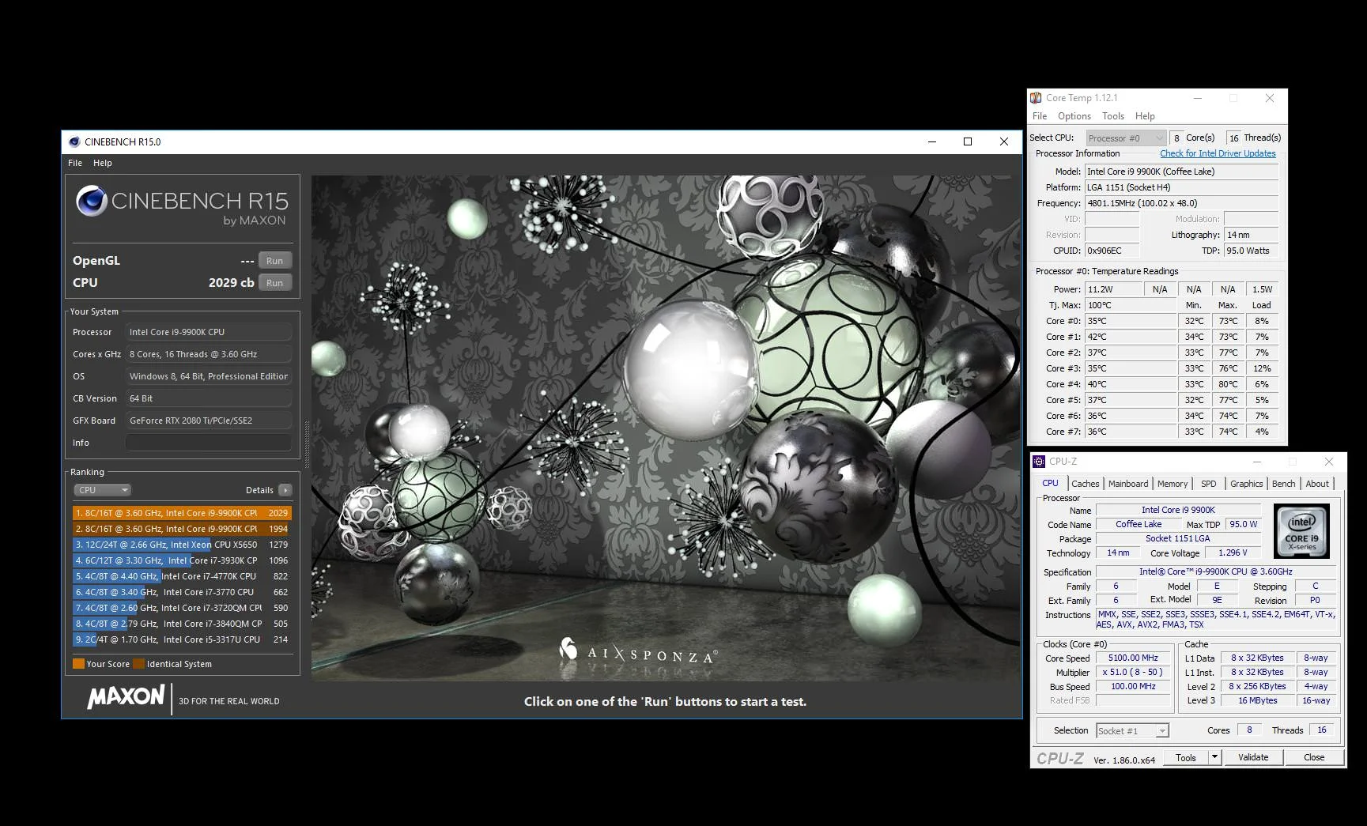This screenshot has width=1367, height=826.
Task: Open the Socket #1 selection dropdown in CPU-Z
Action: pyautogui.click(x=1132, y=730)
